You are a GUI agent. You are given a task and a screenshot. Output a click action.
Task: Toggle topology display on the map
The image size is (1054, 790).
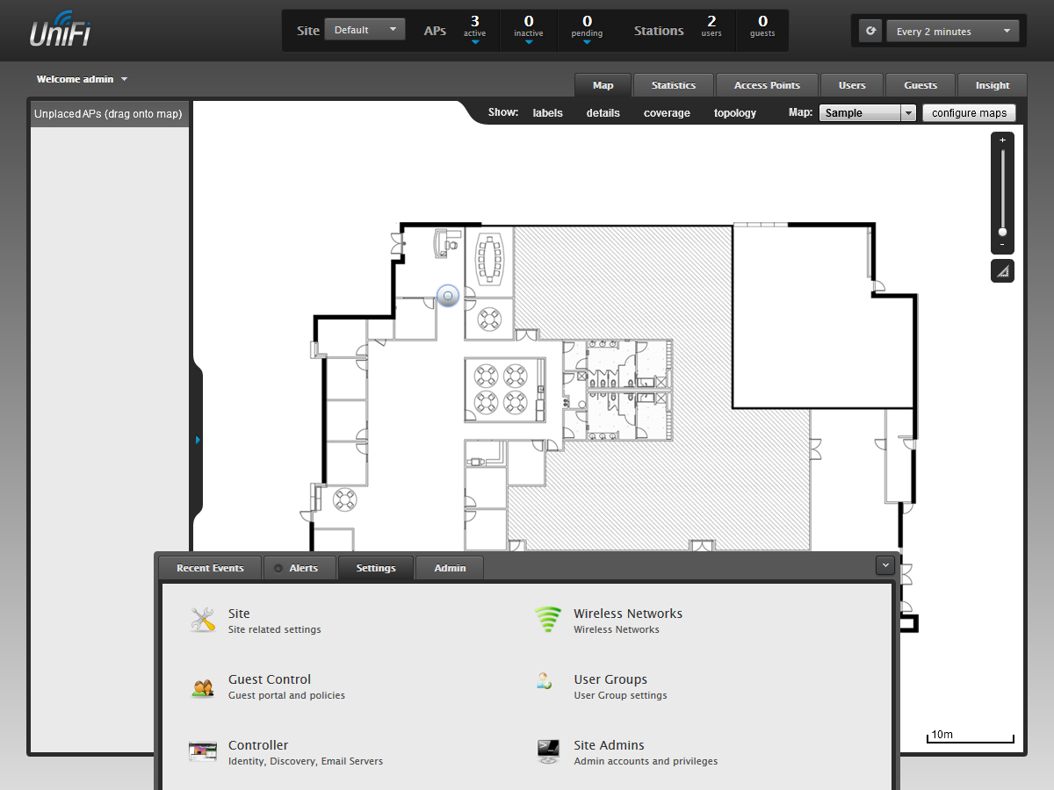(x=735, y=113)
